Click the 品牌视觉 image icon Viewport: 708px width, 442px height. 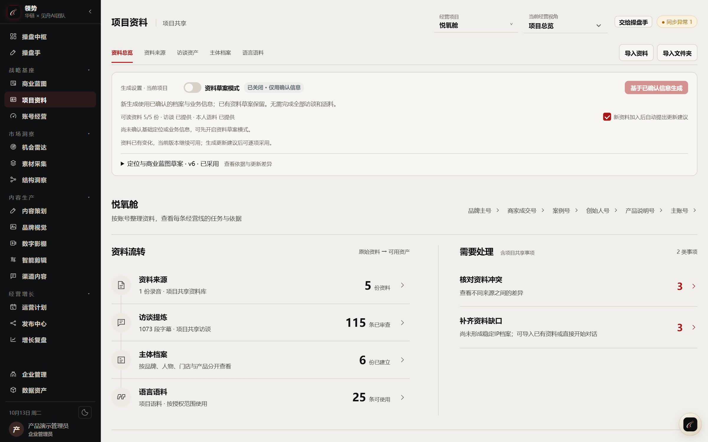click(x=13, y=227)
